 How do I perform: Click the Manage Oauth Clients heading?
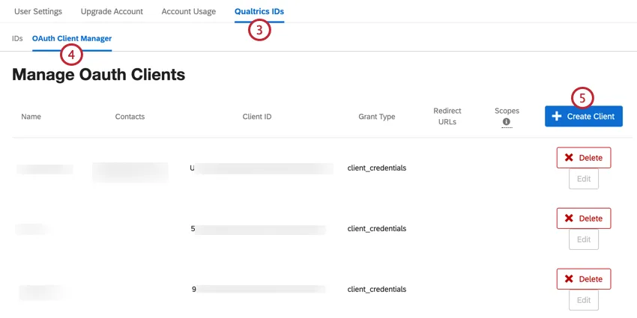point(99,75)
